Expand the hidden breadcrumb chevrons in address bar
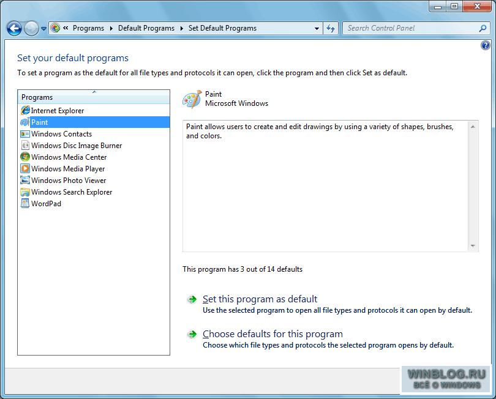This screenshot has height=399, width=496. click(66, 28)
